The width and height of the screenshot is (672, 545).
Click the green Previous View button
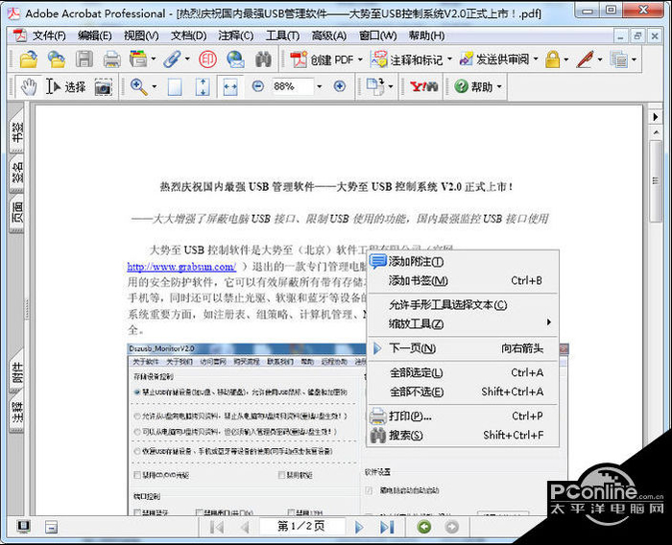click(x=424, y=527)
